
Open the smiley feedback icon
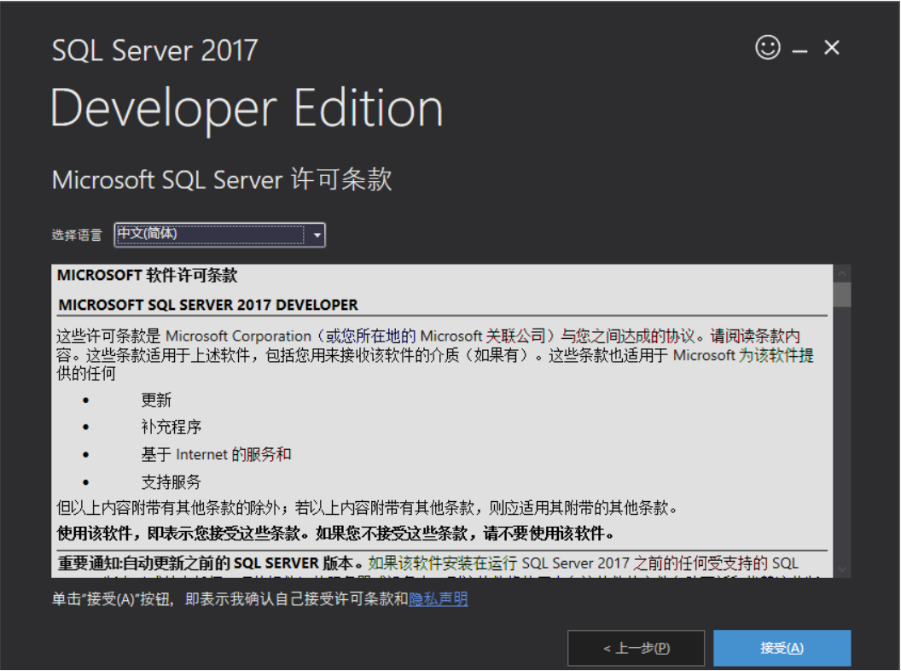coord(766,48)
